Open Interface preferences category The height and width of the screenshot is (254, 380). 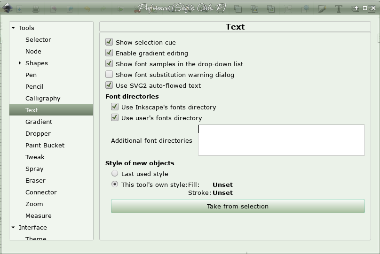[33, 227]
